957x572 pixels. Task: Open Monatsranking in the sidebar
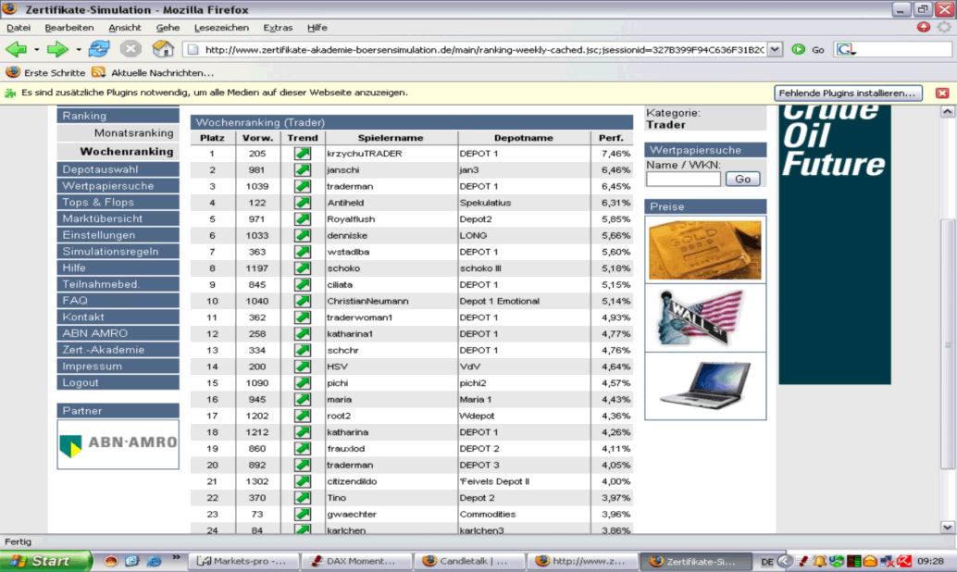[133, 133]
